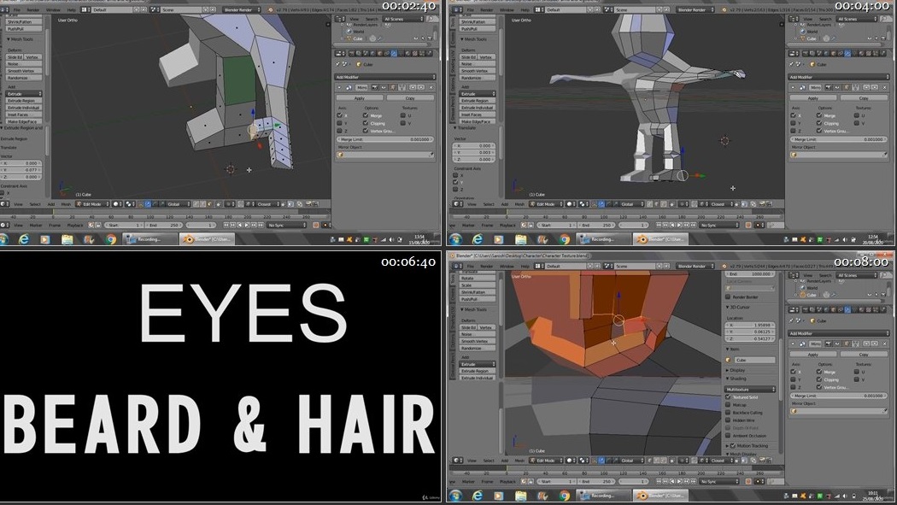Open Help menu in 00:04:00 frame

click(x=525, y=9)
